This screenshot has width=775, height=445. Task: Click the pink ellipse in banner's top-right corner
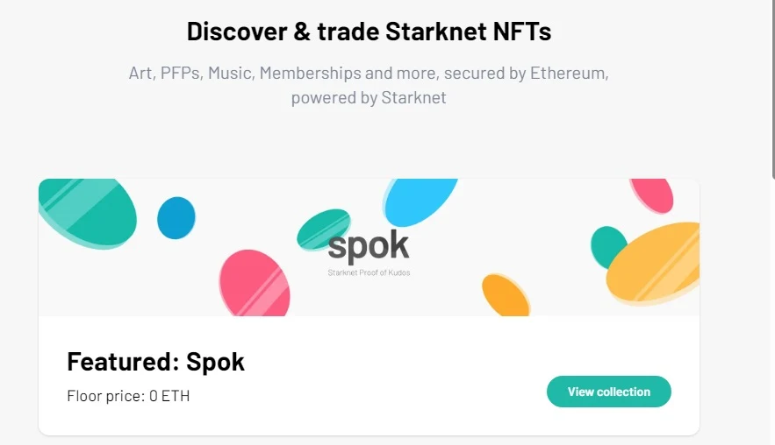pos(652,196)
